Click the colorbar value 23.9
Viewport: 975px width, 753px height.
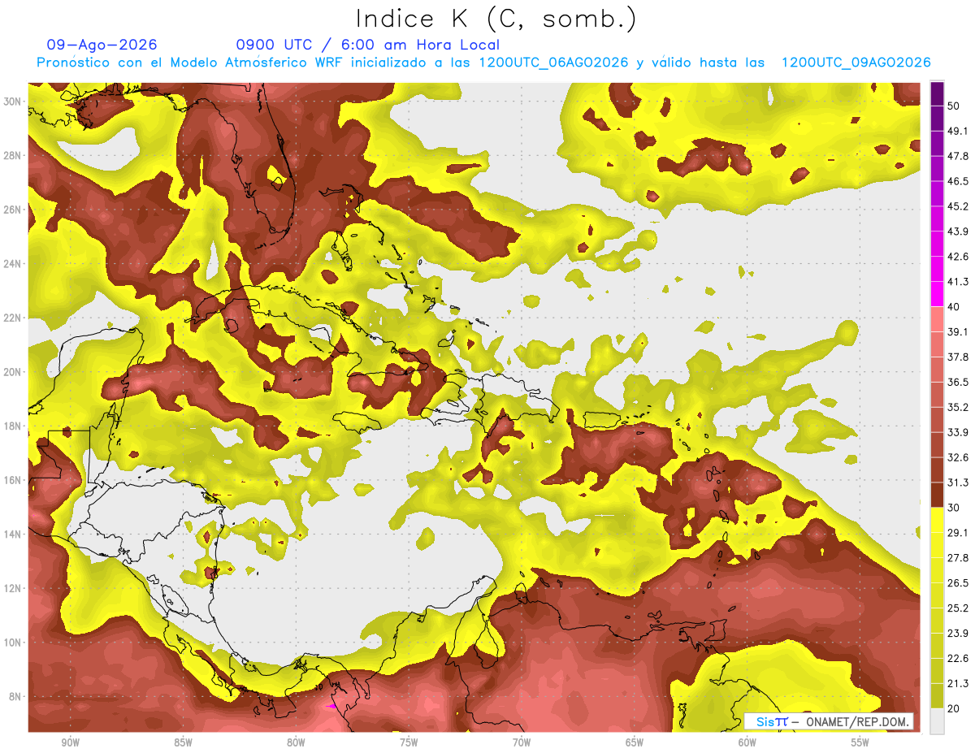(x=957, y=634)
